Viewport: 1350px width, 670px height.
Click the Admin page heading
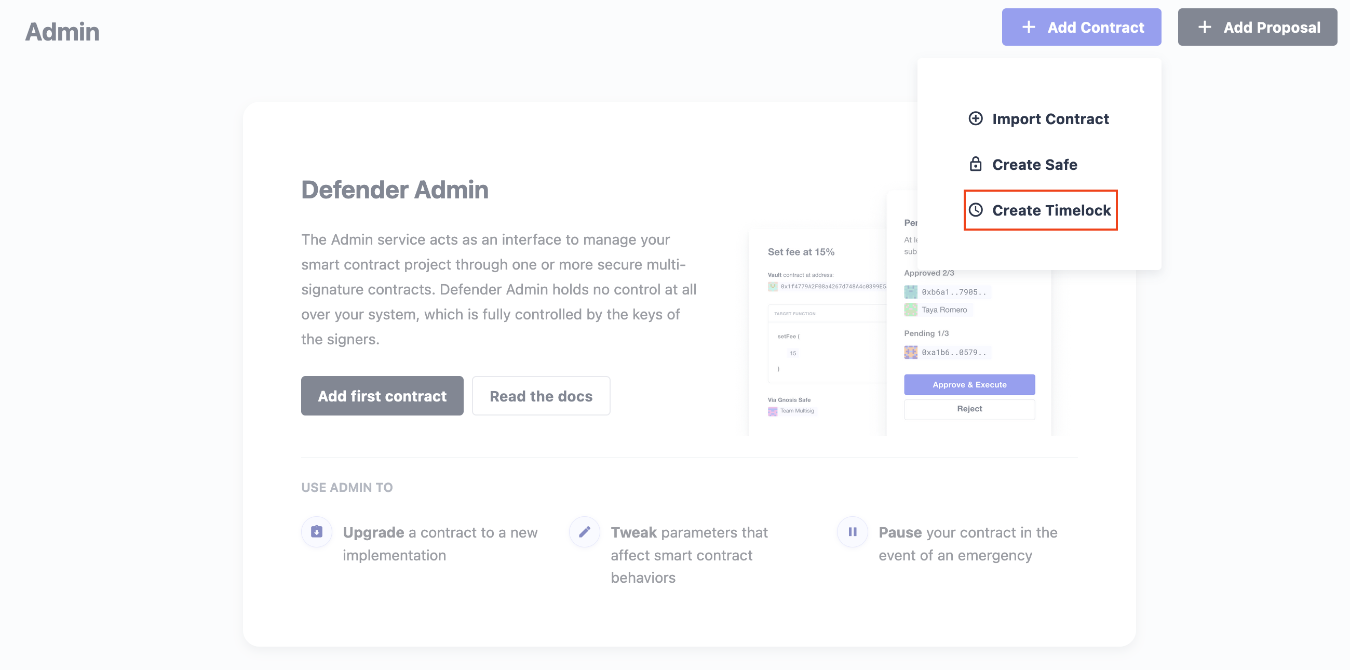tap(62, 32)
